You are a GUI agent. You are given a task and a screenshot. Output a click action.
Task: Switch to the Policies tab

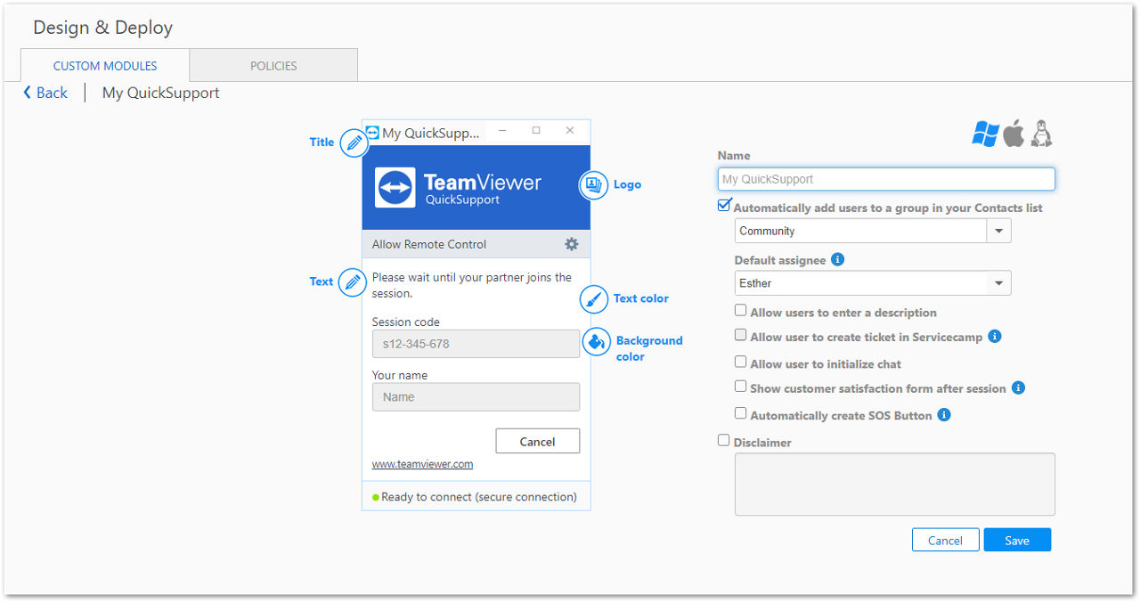click(x=273, y=66)
